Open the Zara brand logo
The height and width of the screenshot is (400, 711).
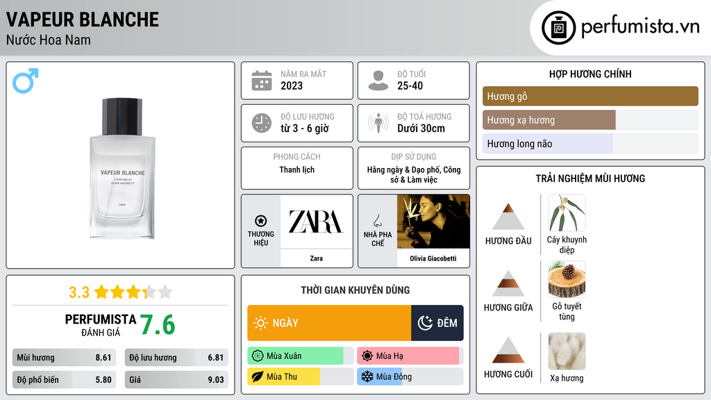click(316, 222)
